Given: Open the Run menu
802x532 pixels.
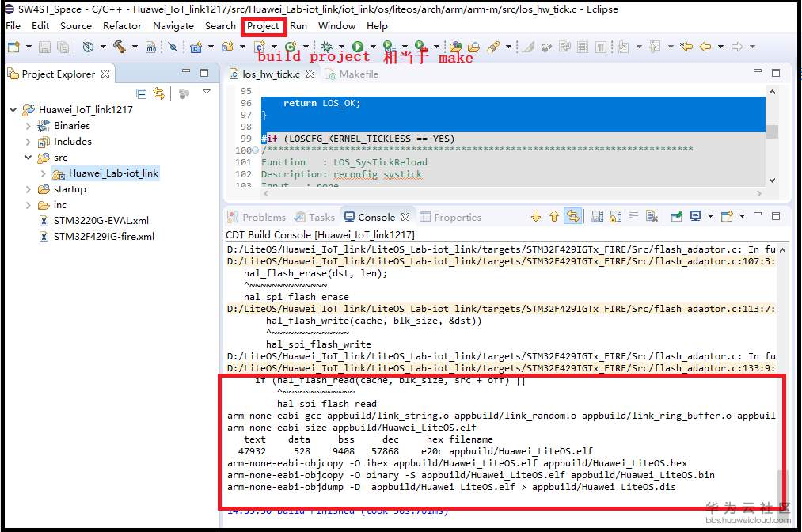Looking at the screenshot, I should click(x=298, y=25).
